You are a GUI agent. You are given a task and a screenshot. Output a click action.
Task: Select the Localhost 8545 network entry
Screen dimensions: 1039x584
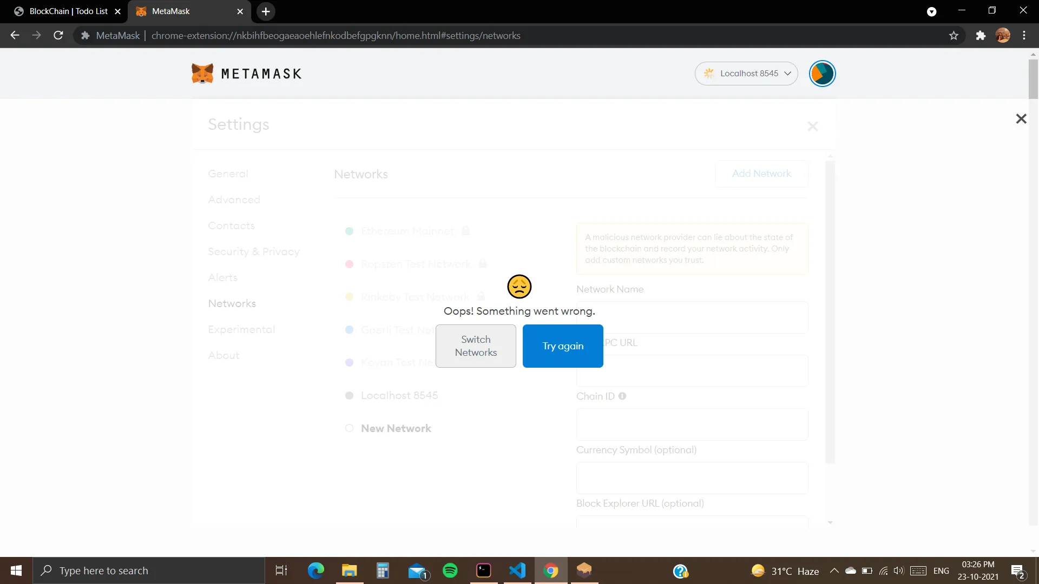pos(399,395)
